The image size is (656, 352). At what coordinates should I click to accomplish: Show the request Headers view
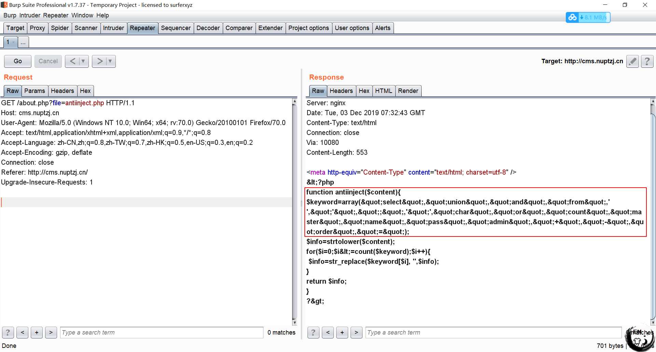(x=62, y=91)
